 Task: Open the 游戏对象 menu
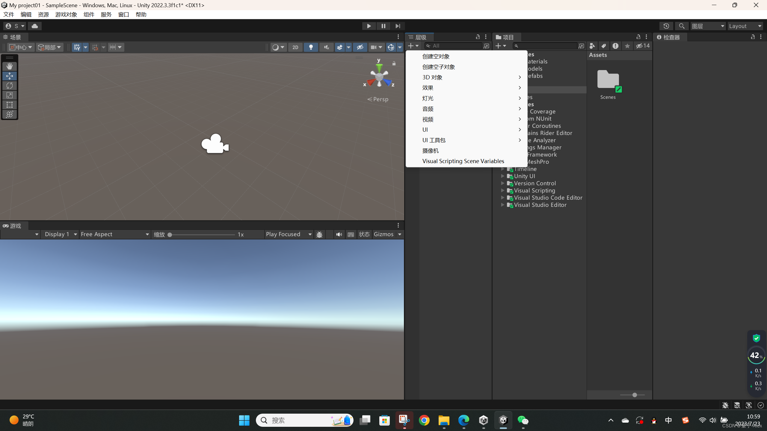point(66,14)
